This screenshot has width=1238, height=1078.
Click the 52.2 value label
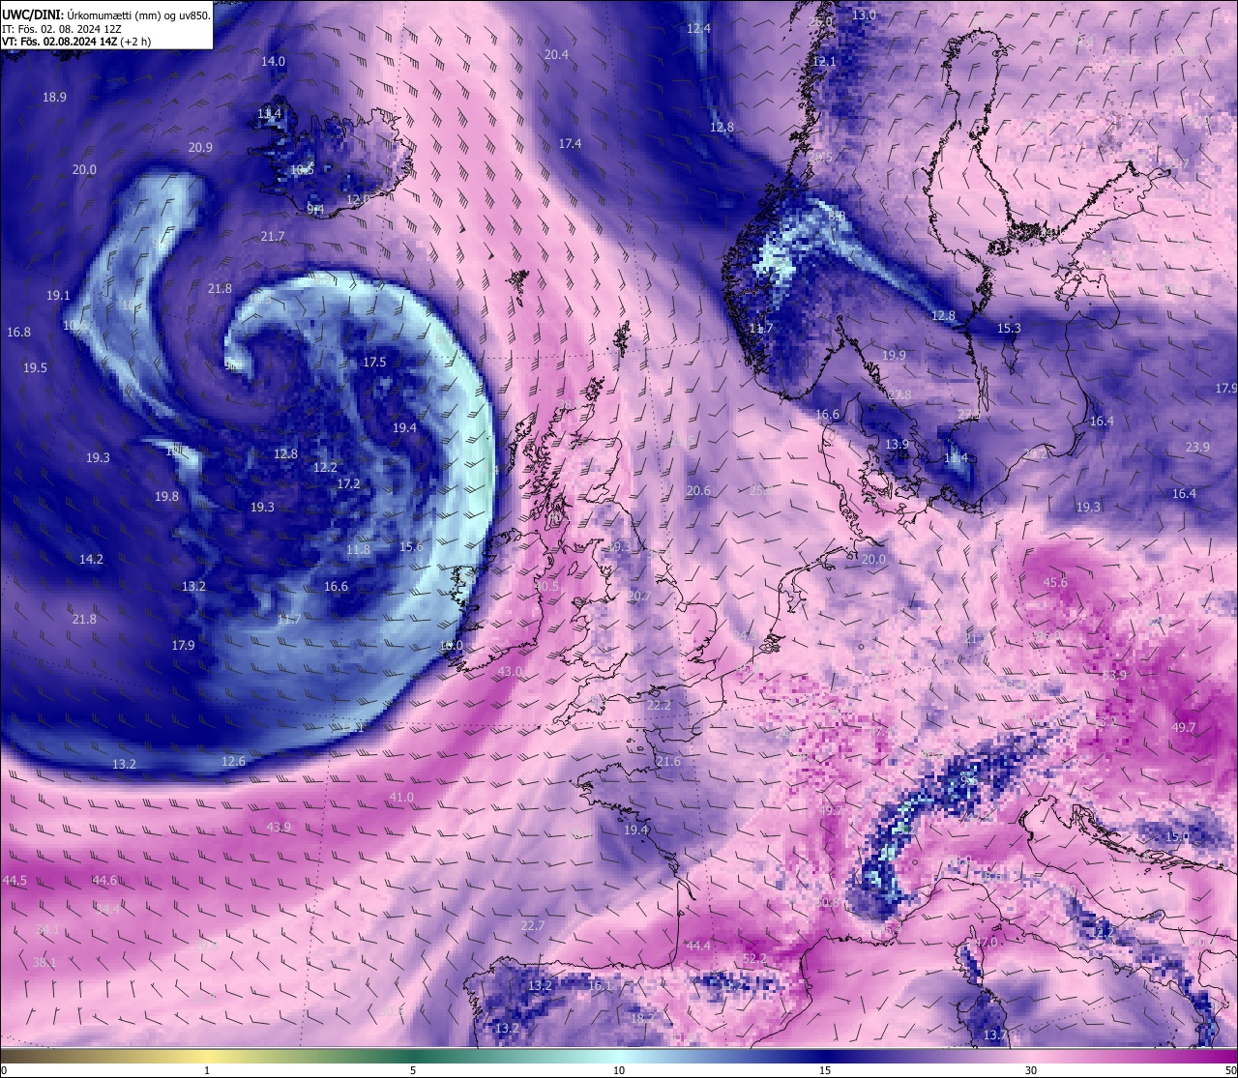pyautogui.click(x=754, y=958)
